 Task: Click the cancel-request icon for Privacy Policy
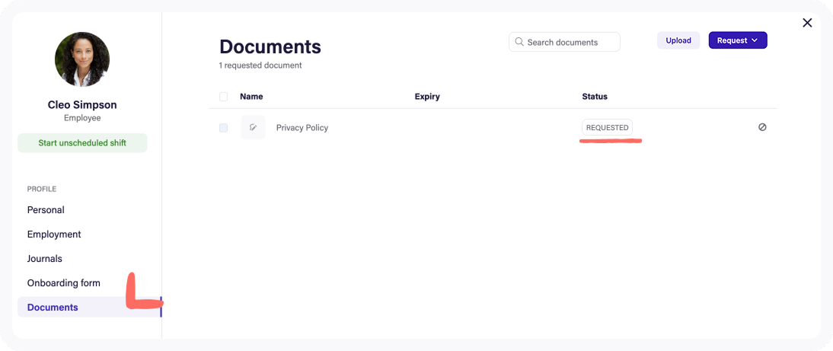[762, 127]
